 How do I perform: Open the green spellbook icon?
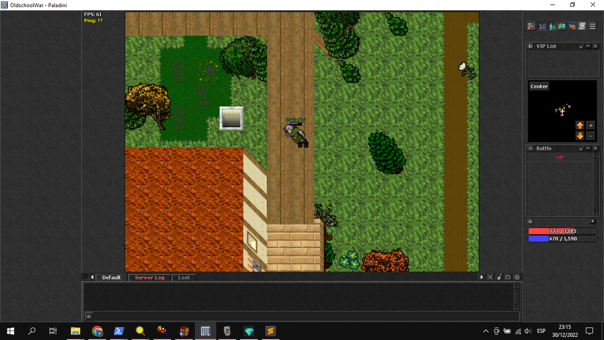click(x=562, y=26)
